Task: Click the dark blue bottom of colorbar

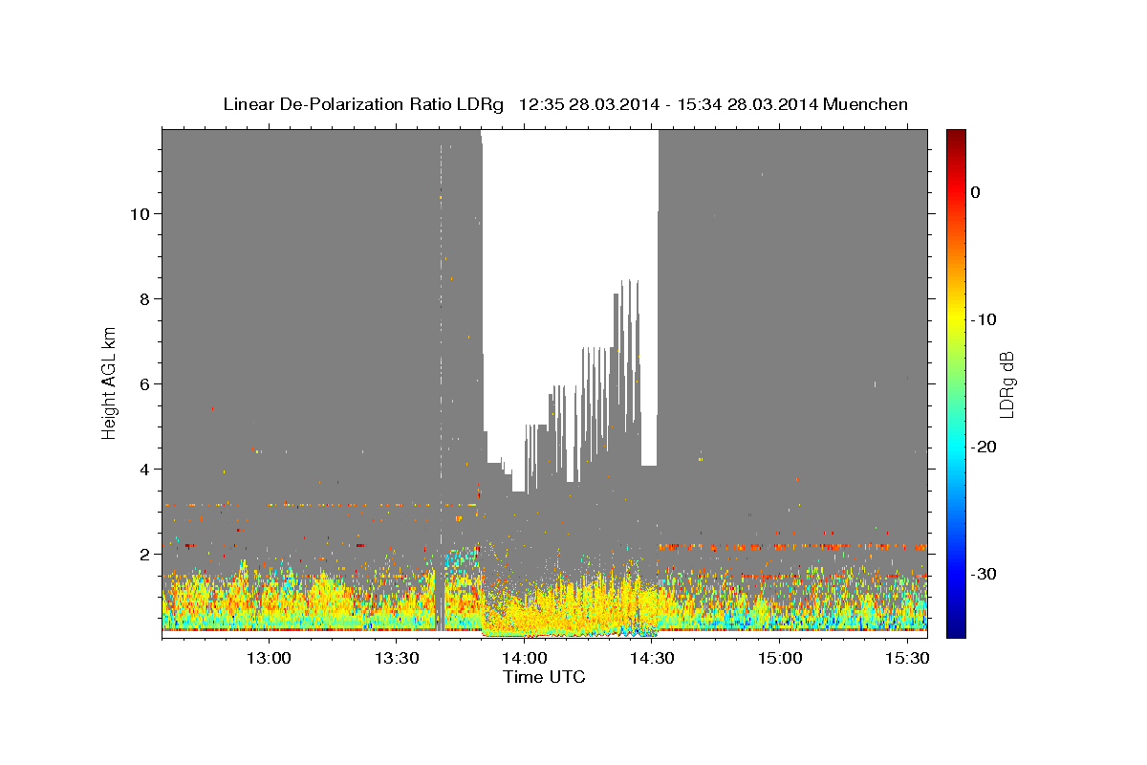Action: pyautogui.click(x=956, y=629)
